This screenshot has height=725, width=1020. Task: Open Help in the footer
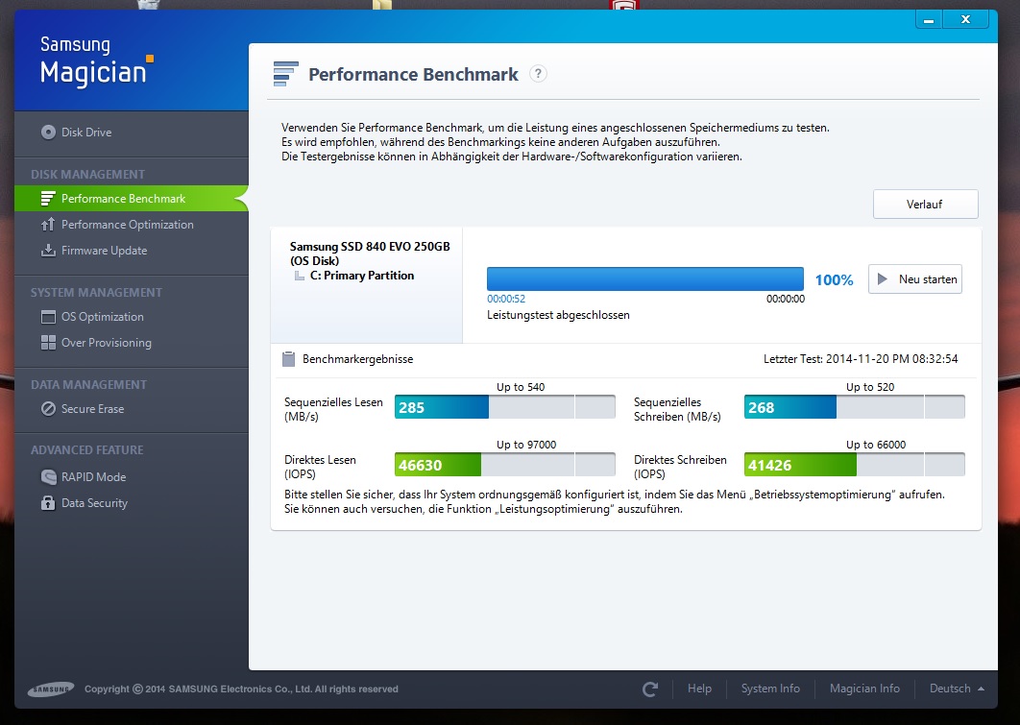(699, 689)
